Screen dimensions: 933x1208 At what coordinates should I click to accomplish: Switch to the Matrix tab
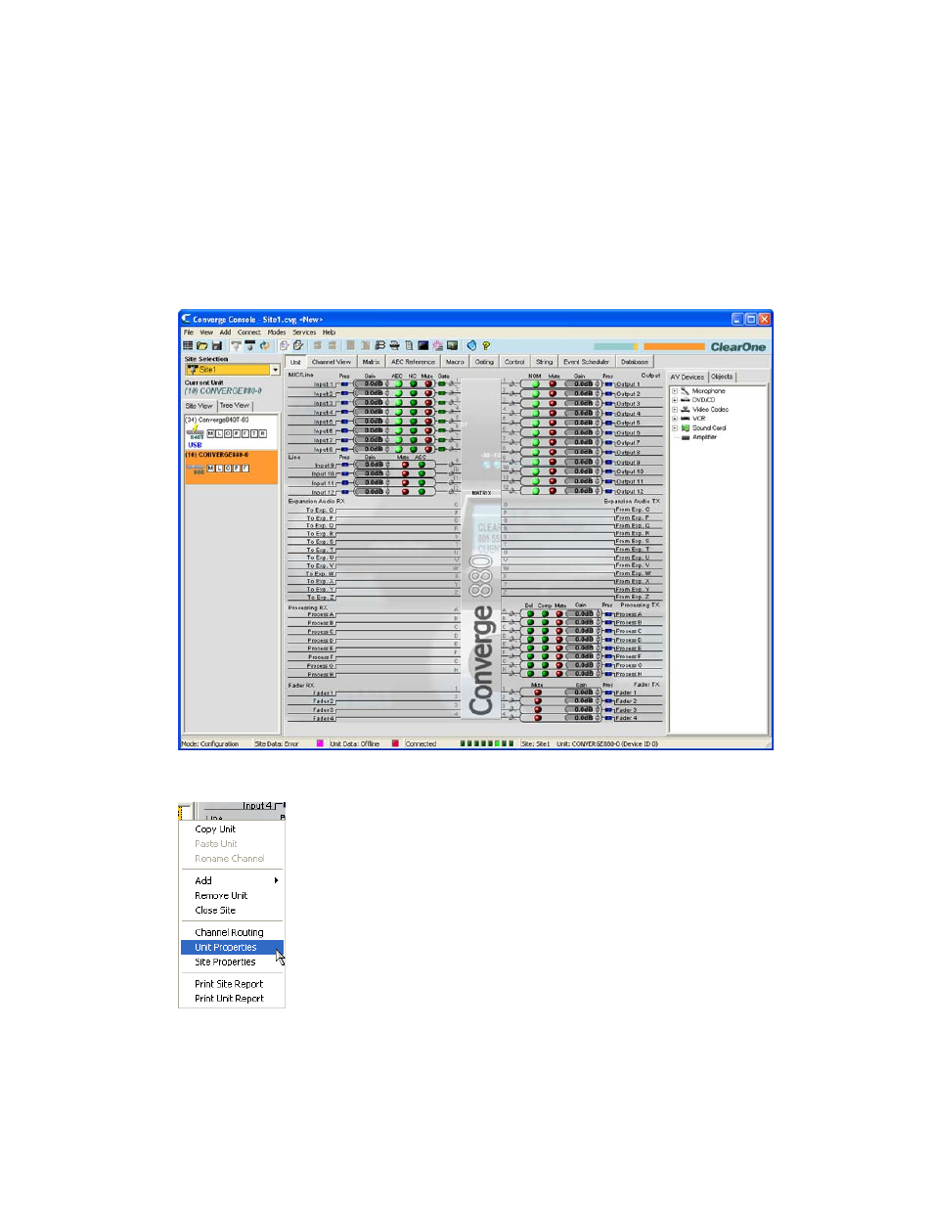371,362
